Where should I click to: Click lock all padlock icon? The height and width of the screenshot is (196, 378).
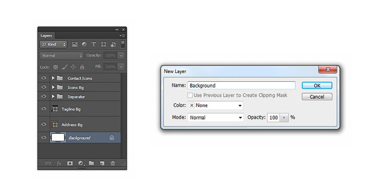[x=82, y=67]
